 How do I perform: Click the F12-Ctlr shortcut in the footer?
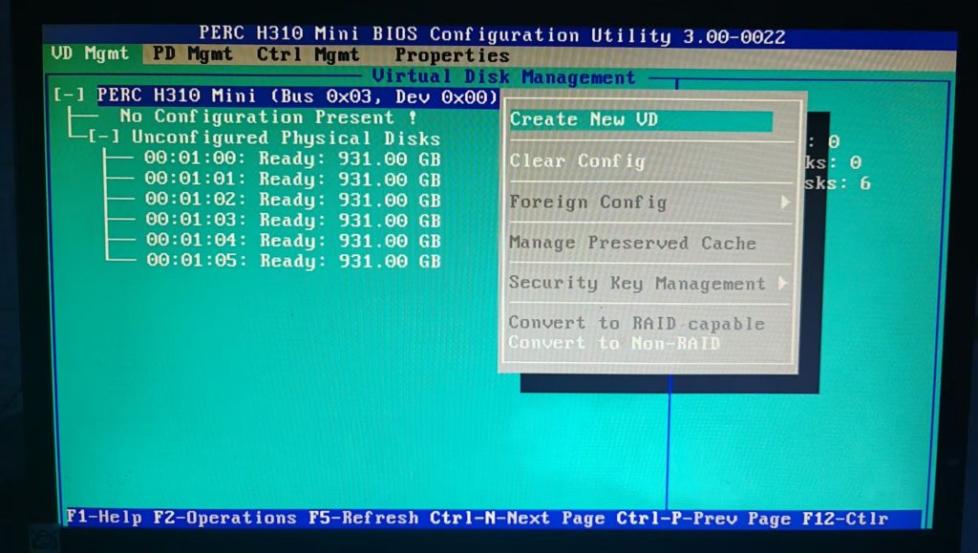pos(845,519)
